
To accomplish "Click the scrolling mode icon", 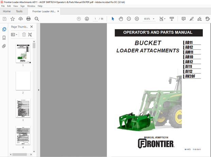I will pos(172,19).
